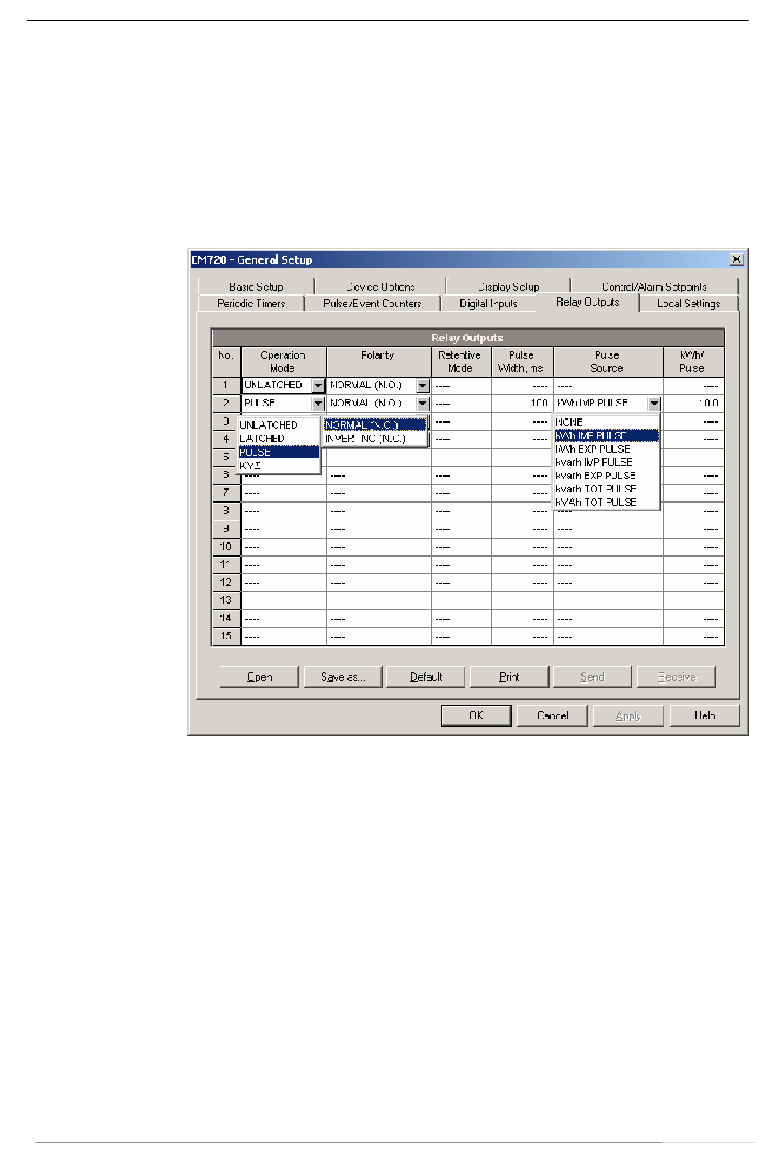Image resolution: width=784 pixels, height=1173 pixels.
Task: Select kvarh IMP PULSE option
Action: click(606, 462)
